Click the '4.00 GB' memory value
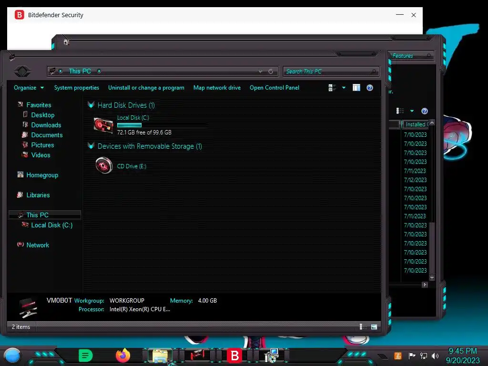Viewport: 488px width, 366px height. click(207, 301)
